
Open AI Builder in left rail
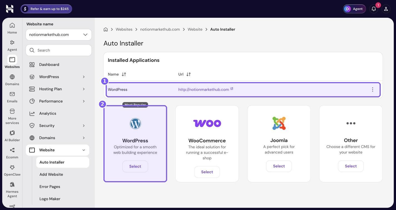12,136
